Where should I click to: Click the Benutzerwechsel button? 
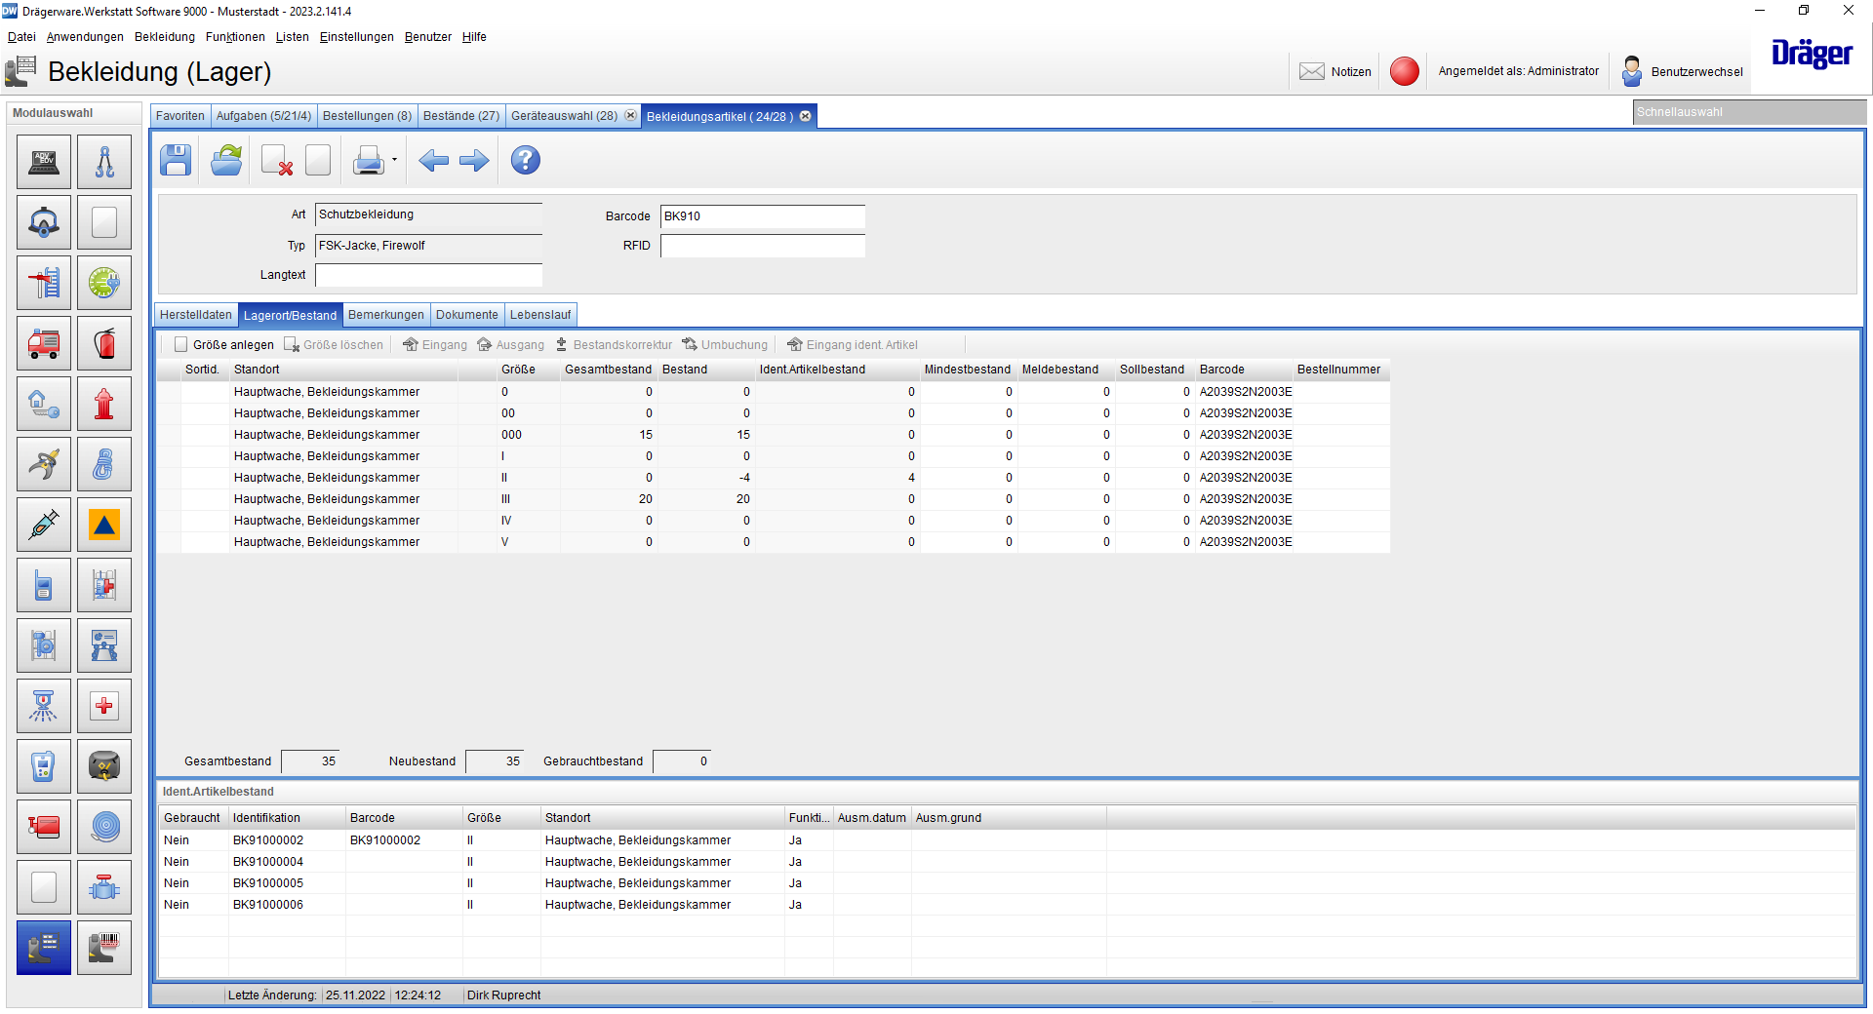[x=1683, y=71]
